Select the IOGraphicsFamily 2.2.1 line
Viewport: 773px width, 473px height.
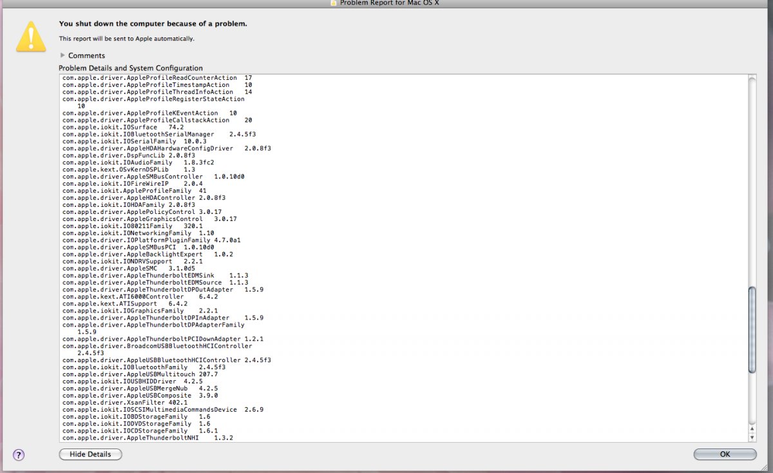point(140,311)
